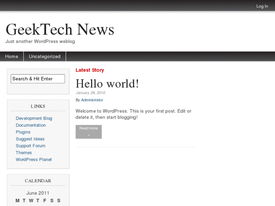Visit the Plugins link
The height and width of the screenshot is (206, 275).
pyautogui.click(x=23, y=132)
